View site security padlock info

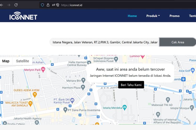(48, 5)
